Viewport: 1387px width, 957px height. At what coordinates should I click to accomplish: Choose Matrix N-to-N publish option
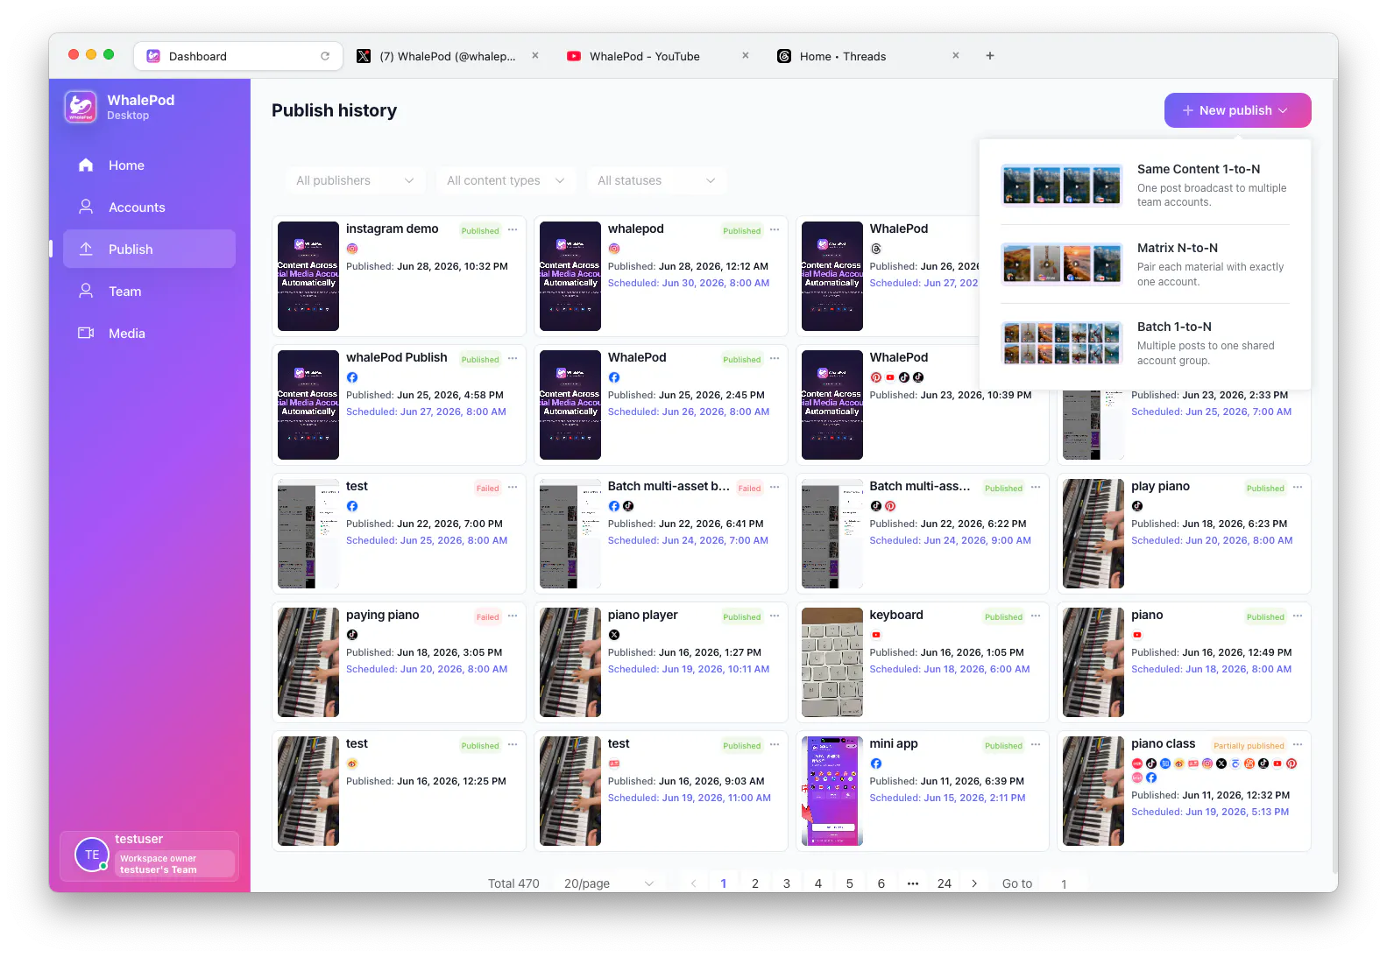pyautogui.click(x=1145, y=264)
